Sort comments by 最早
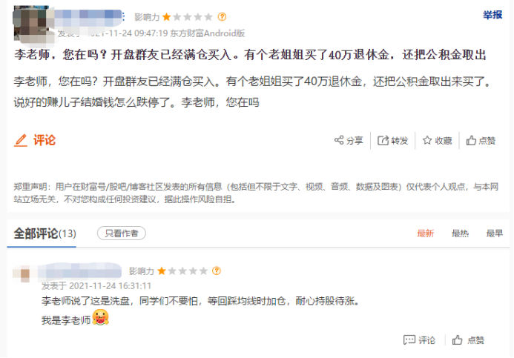 [x=494, y=233]
